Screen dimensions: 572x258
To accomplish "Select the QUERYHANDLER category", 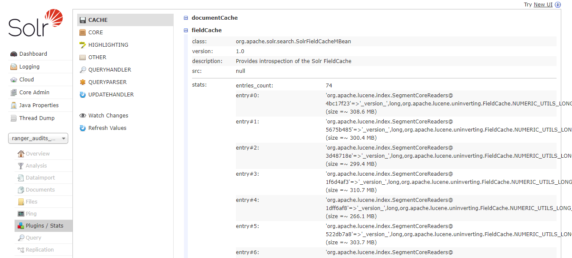I will [109, 70].
